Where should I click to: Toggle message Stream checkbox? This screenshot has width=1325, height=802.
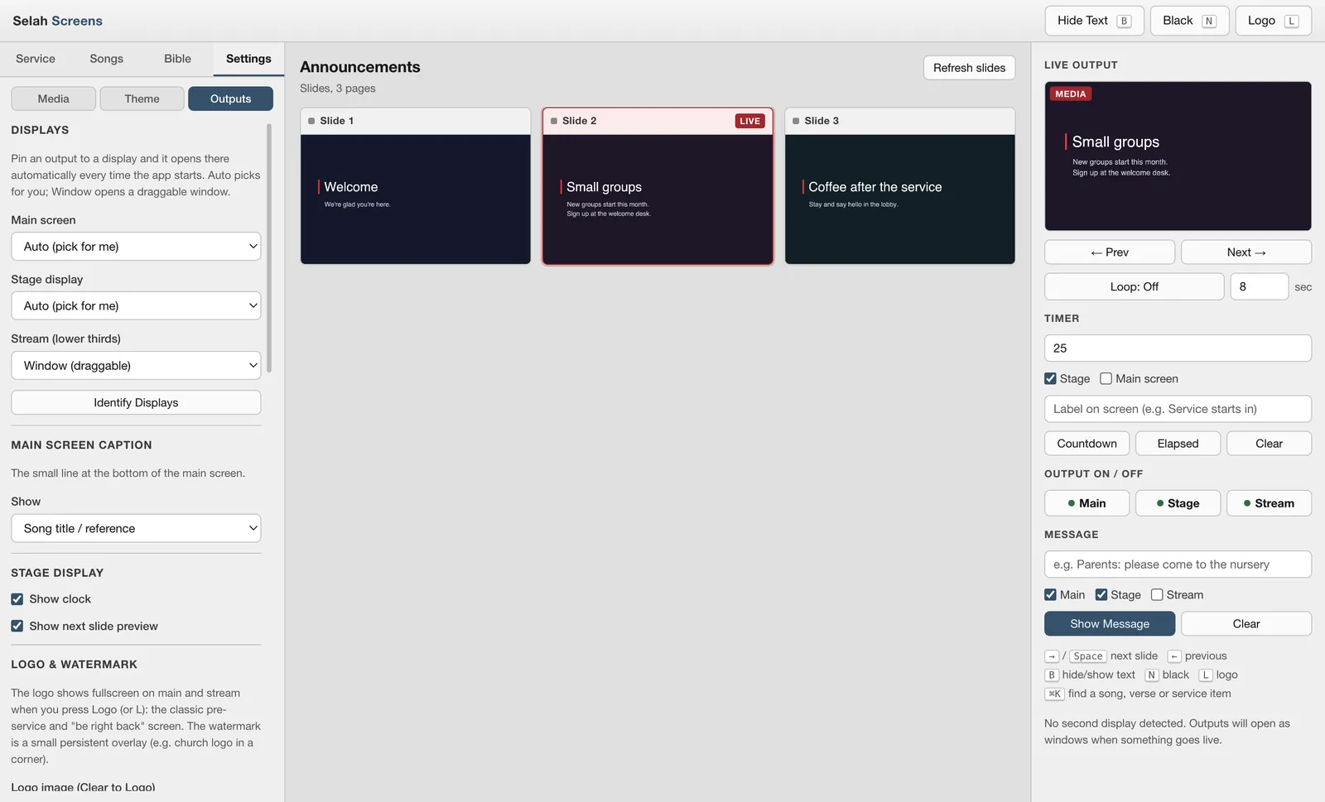pos(1157,595)
